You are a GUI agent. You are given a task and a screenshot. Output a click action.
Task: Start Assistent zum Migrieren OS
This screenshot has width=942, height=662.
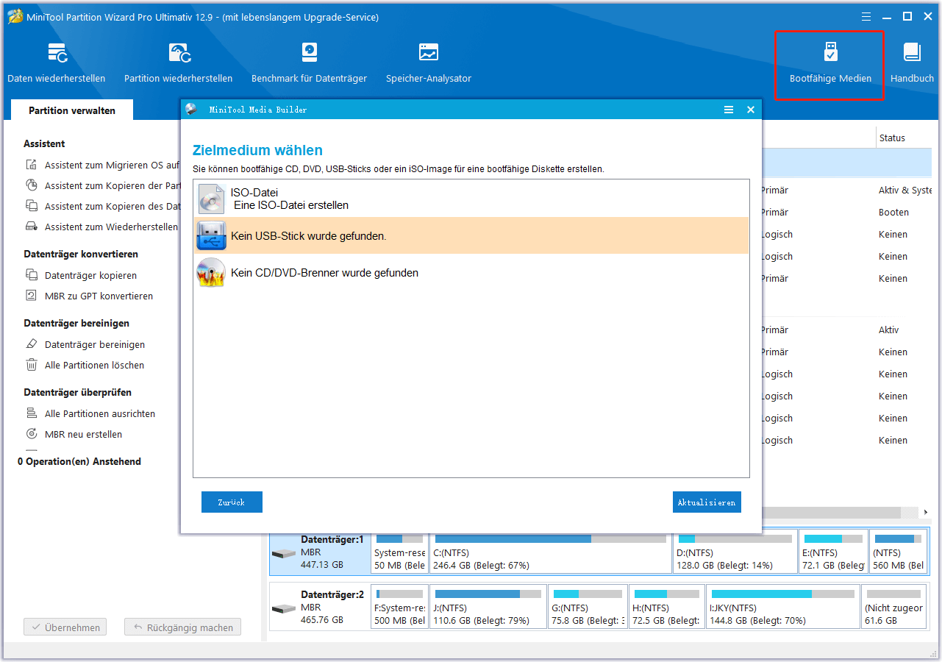point(102,165)
